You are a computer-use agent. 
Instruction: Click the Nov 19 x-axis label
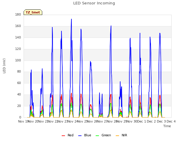[x=23, y=121]
